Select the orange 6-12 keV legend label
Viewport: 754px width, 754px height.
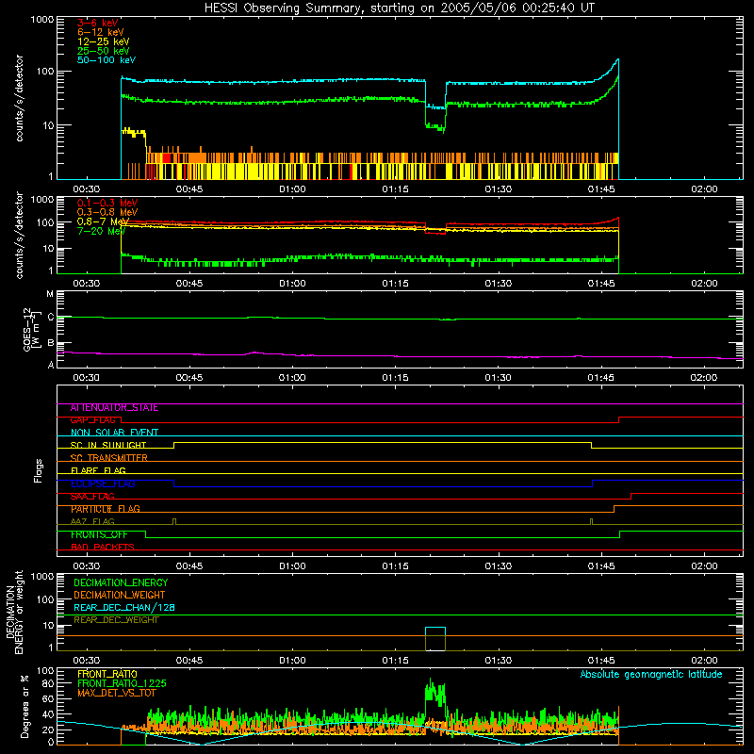tap(101, 32)
